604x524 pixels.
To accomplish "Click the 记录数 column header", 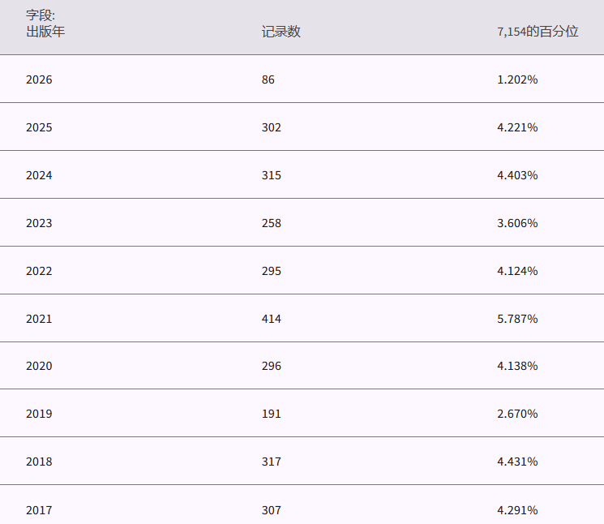I will (x=281, y=32).
